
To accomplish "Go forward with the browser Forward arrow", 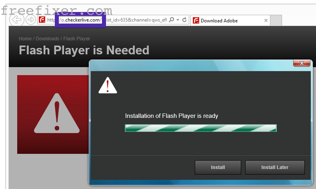I will (x=31, y=20).
